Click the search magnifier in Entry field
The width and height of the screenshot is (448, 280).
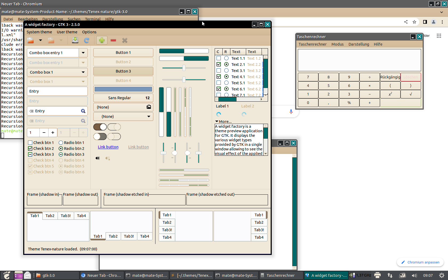(x=83, y=111)
